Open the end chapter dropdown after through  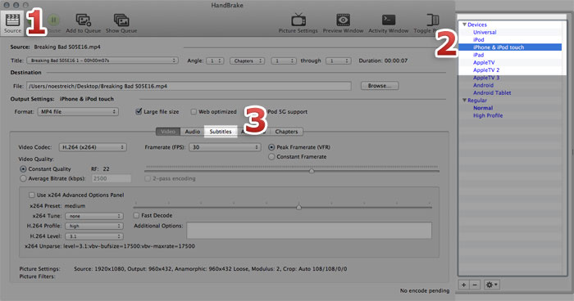pyautogui.click(x=338, y=61)
